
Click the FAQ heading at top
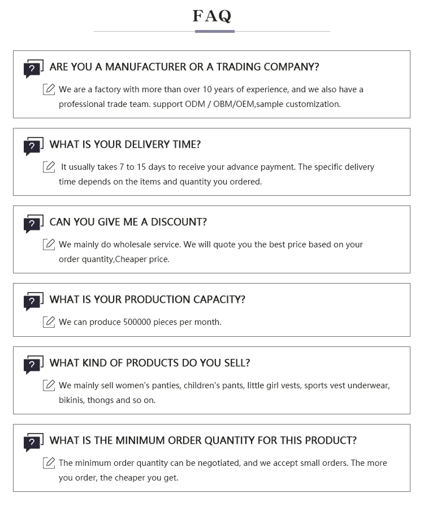[212, 16]
